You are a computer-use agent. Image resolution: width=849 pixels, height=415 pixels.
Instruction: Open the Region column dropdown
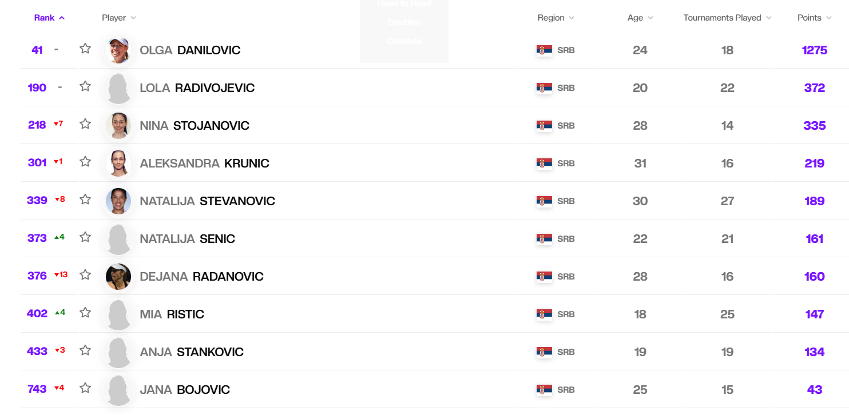click(556, 18)
